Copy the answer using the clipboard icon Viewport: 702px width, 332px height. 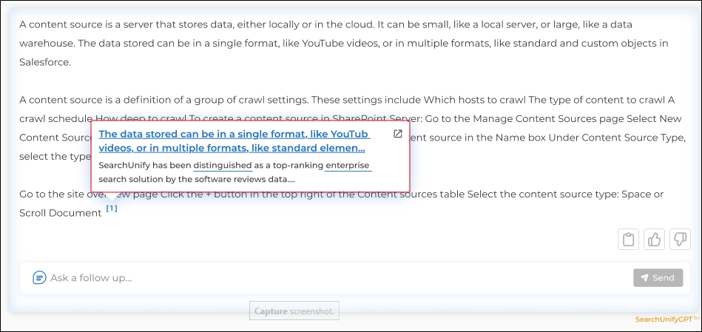point(628,240)
